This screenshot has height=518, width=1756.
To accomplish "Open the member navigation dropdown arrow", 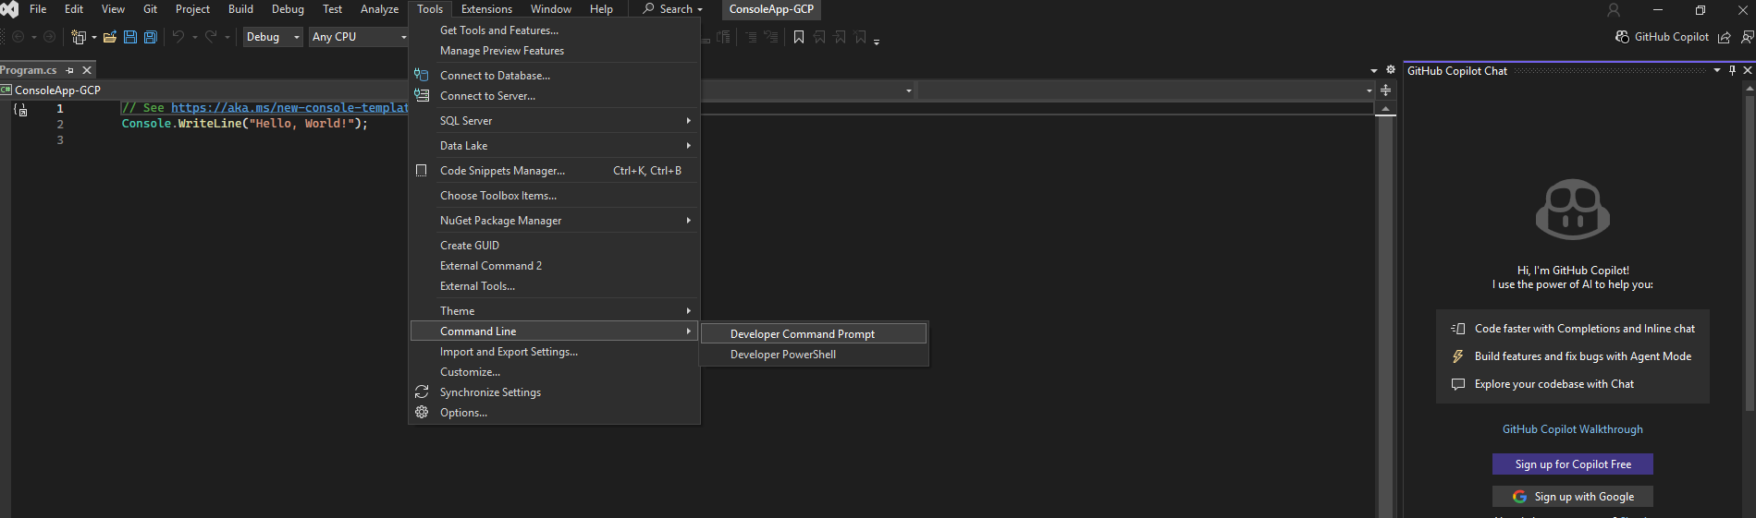I will pyautogui.click(x=1369, y=90).
